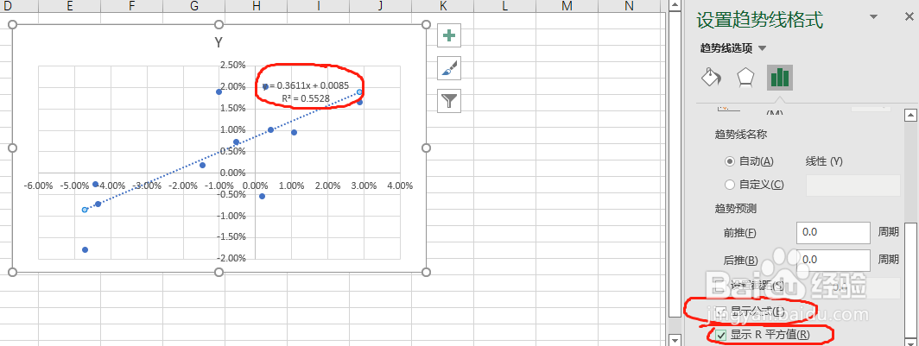The image size is (919, 346).
Task: Toggle the 设置截距(S) checkbox
Action: [x=719, y=286]
